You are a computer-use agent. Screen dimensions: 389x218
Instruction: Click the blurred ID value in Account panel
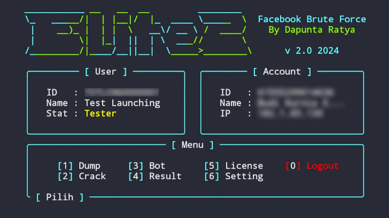[296, 92]
